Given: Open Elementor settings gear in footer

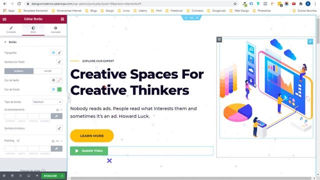Looking at the screenshot, I should [x=4, y=175].
